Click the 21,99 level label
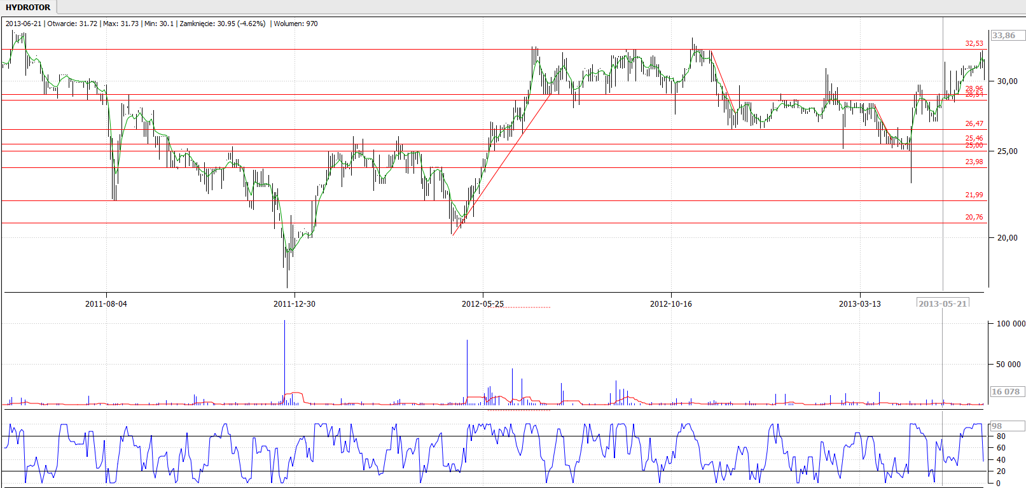The height and width of the screenshot is (488, 1026). 974,195
